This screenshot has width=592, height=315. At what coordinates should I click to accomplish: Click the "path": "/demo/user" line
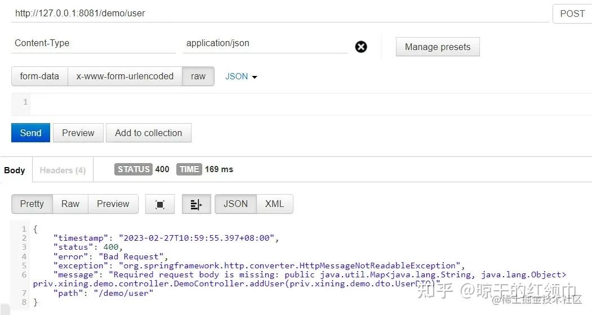(x=103, y=293)
